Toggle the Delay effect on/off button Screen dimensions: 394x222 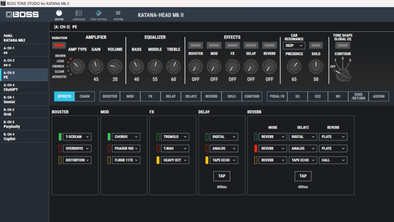tap(251, 45)
